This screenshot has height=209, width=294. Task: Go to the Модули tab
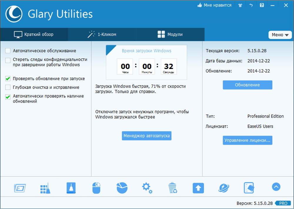point(170,34)
